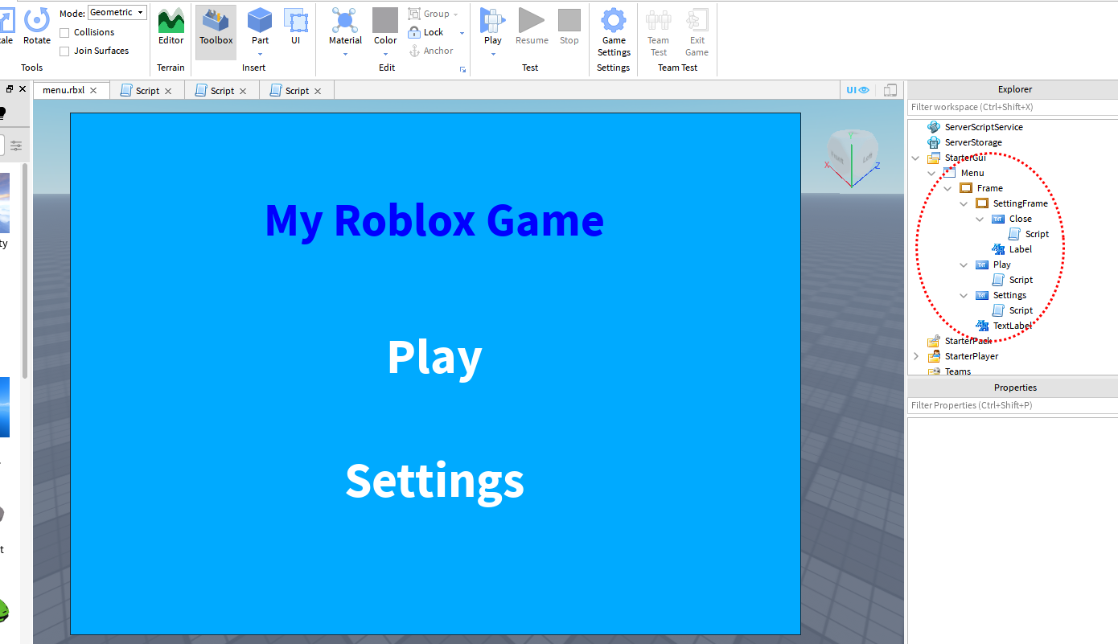Select the Script under Close
Screen dimensions: 1118x644
pos(1036,234)
